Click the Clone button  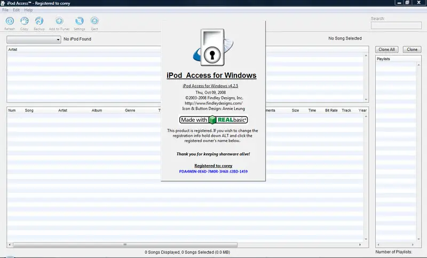click(x=412, y=49)
